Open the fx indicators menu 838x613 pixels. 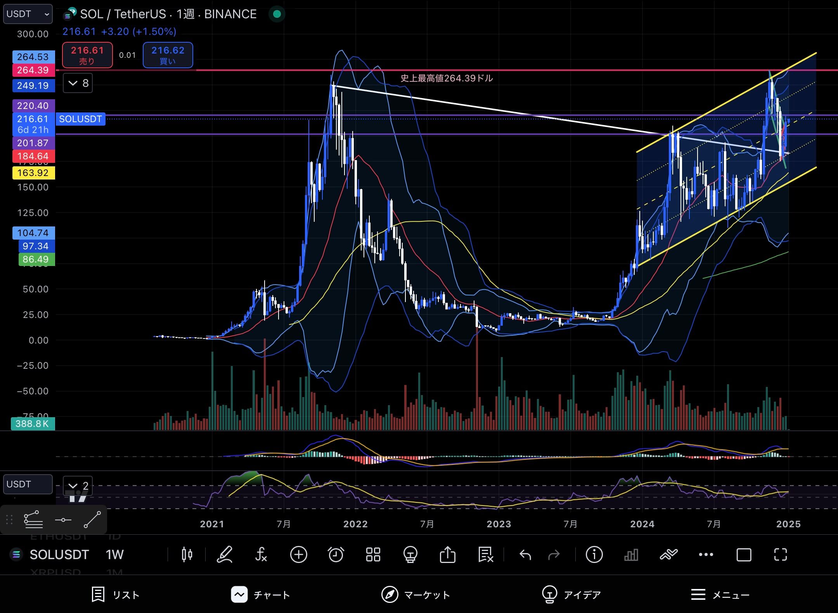point(261,554)
